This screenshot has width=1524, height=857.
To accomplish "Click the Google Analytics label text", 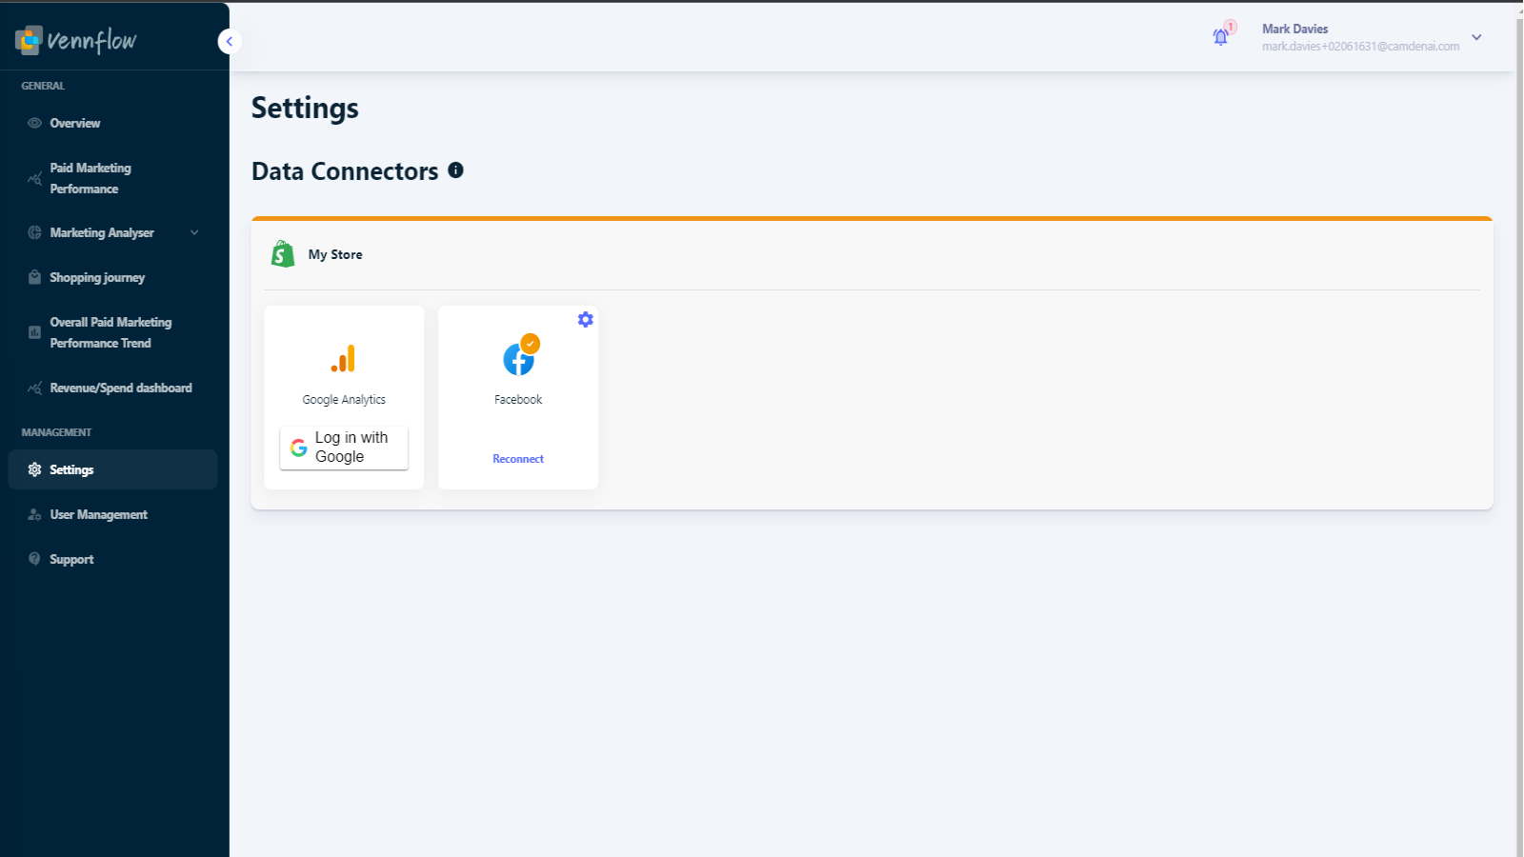I will click(x=344, y=400).
